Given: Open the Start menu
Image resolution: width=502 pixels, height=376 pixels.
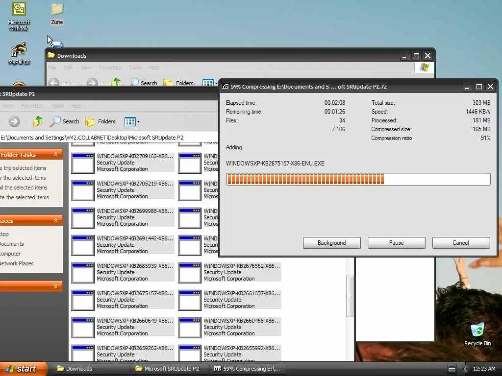Looking at the screenshot, I should pyautogui.click(x=23, y=369).
